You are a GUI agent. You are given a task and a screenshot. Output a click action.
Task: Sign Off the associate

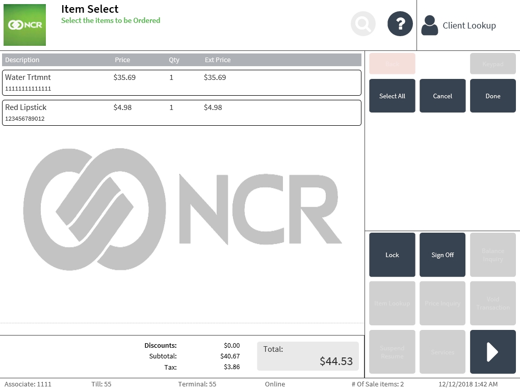pyautogui.click(x=443, y=255)
